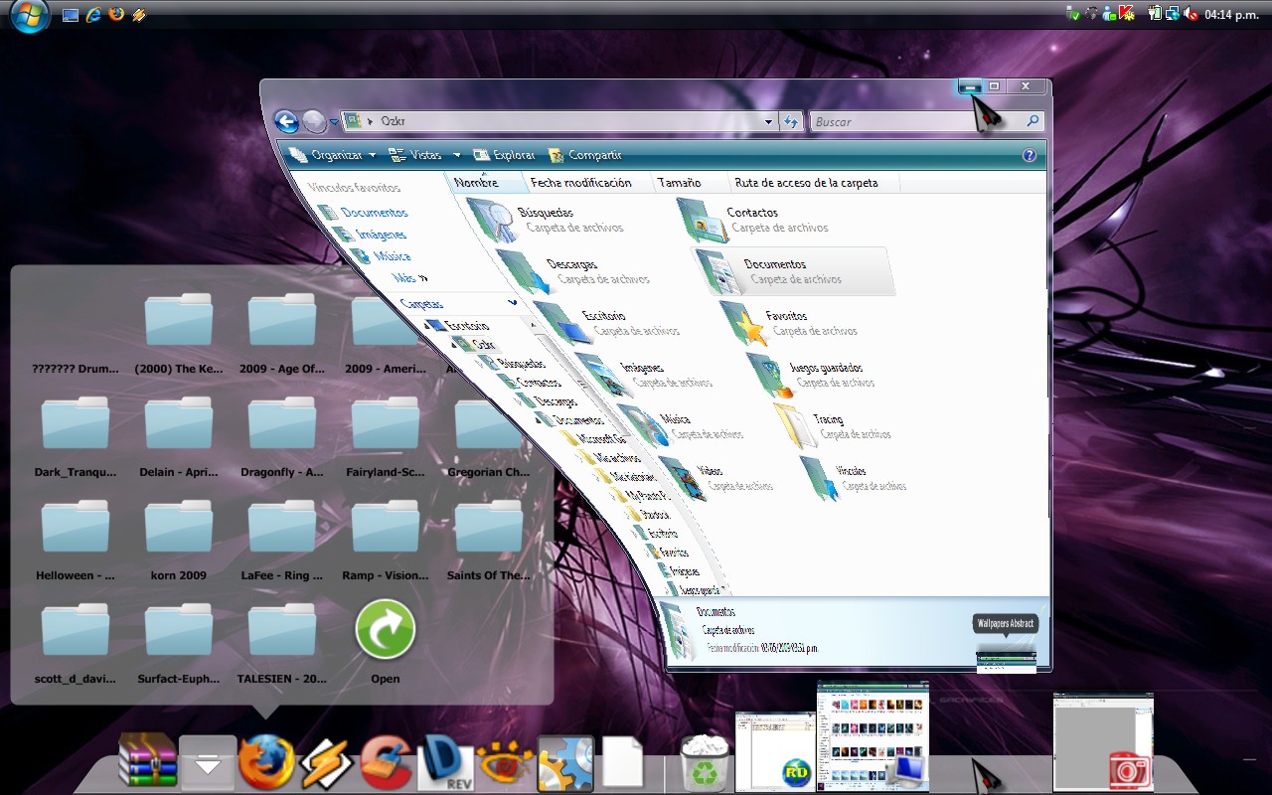Unmute the volume in the system tray
The height and width of the screenshot is (795, 1272).
[x=1189, y=14]
